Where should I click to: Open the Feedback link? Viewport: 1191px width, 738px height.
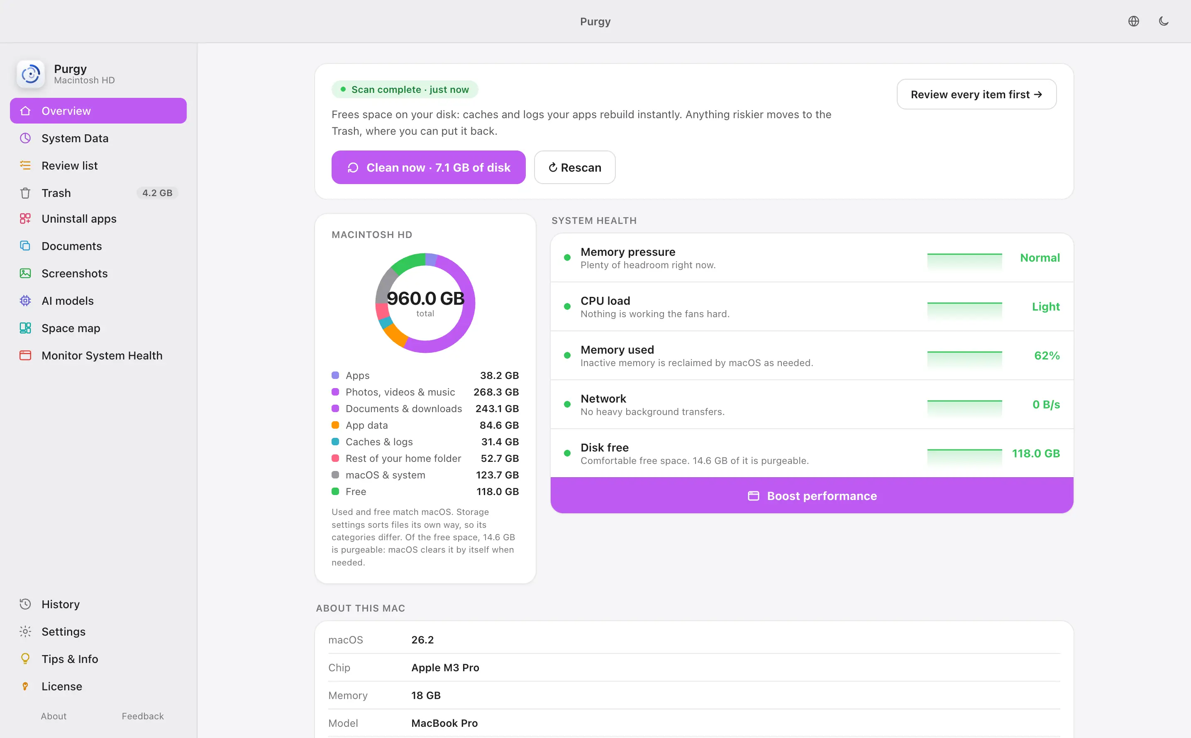pos(143,716)
